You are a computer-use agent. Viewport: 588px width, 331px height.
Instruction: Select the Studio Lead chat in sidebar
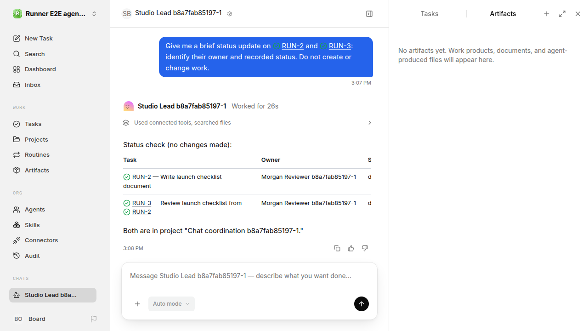pyautogui.click(x=53, y=295)
